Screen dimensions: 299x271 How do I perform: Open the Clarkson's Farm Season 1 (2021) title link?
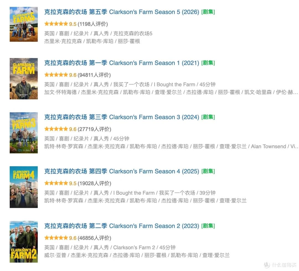click(x=122, y=63)
